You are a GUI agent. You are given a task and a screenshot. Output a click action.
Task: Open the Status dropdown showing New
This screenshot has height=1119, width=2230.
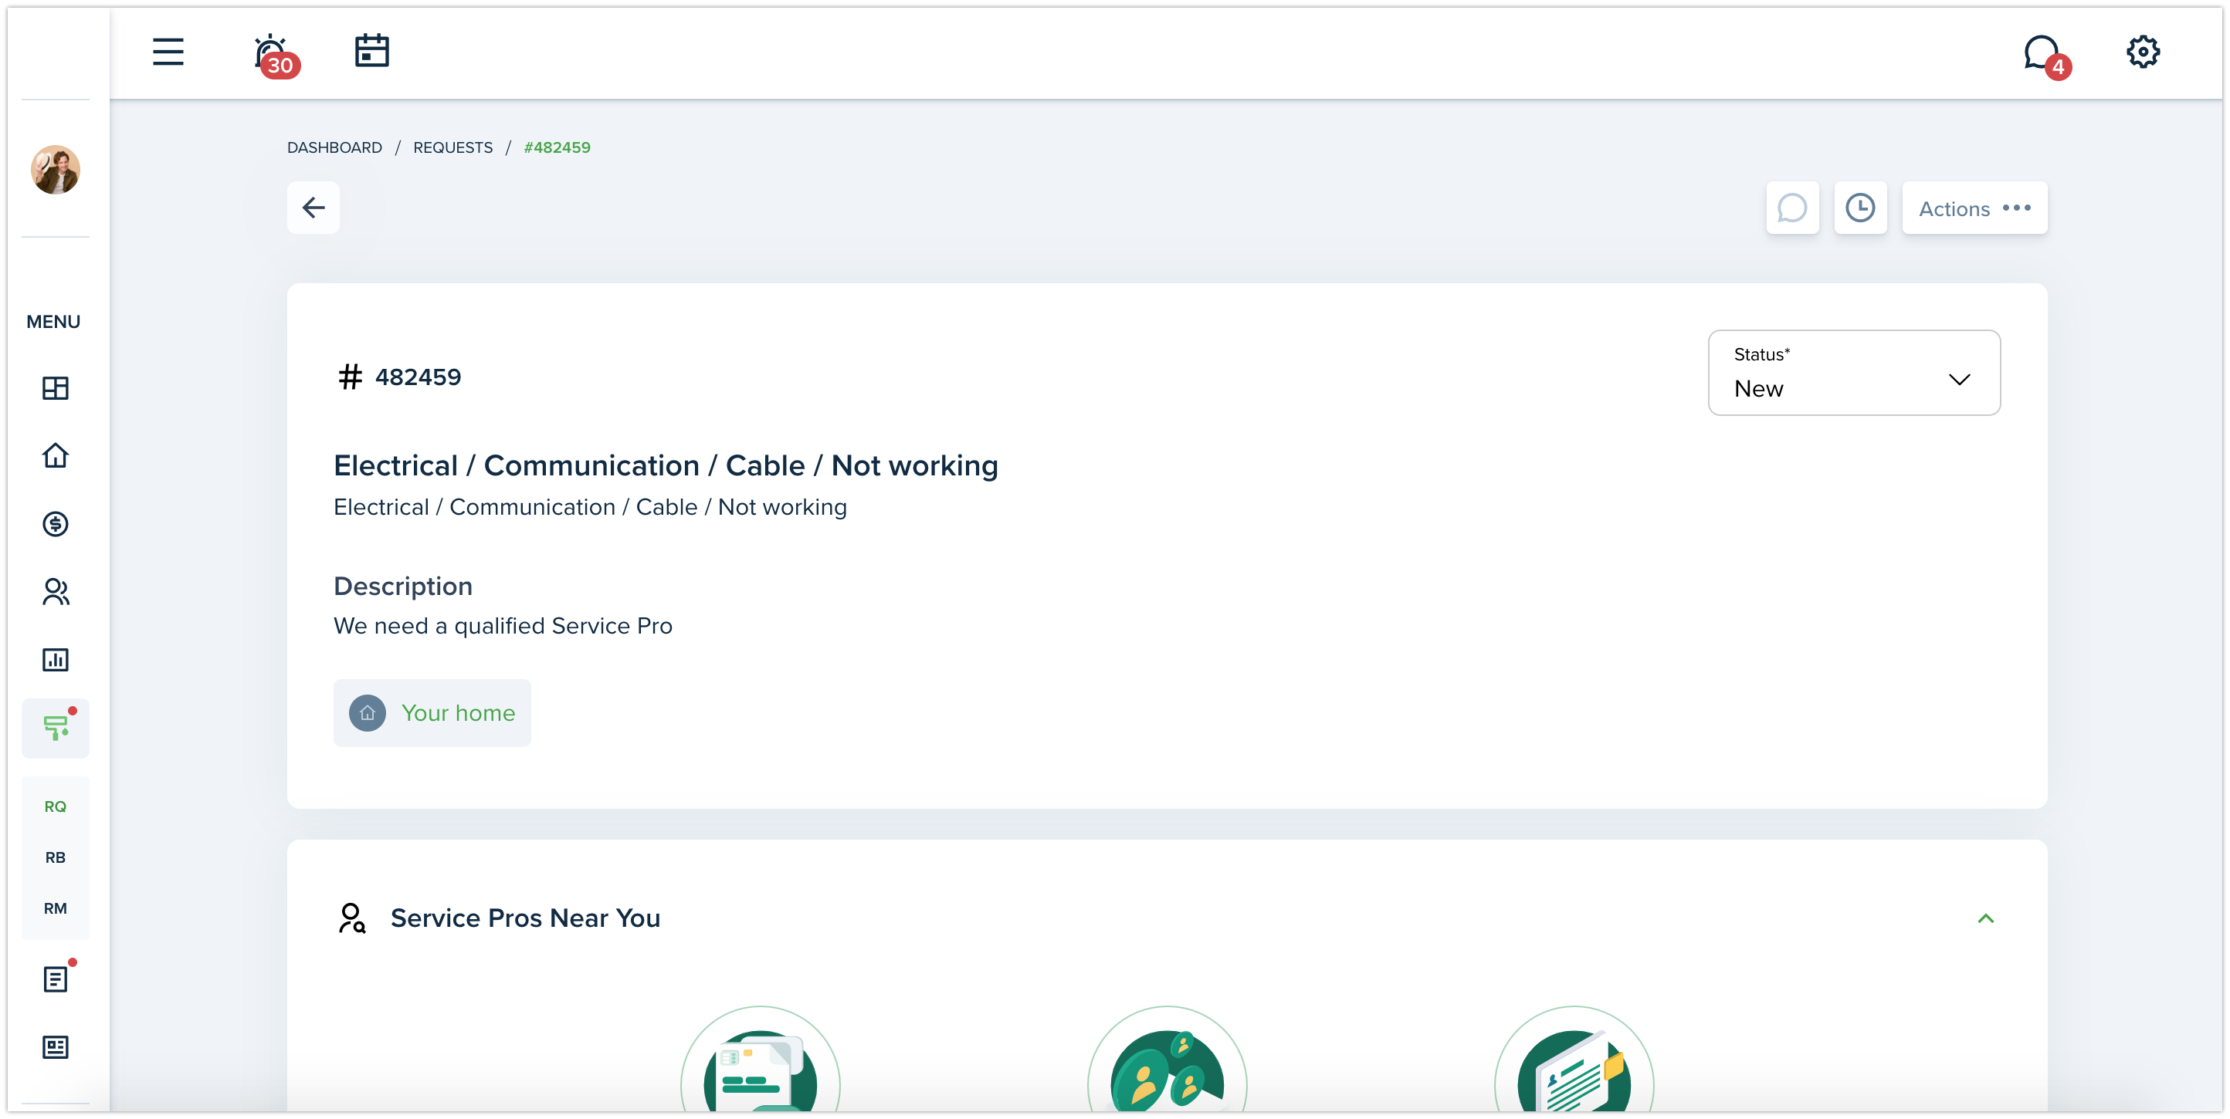point(1852,372)
